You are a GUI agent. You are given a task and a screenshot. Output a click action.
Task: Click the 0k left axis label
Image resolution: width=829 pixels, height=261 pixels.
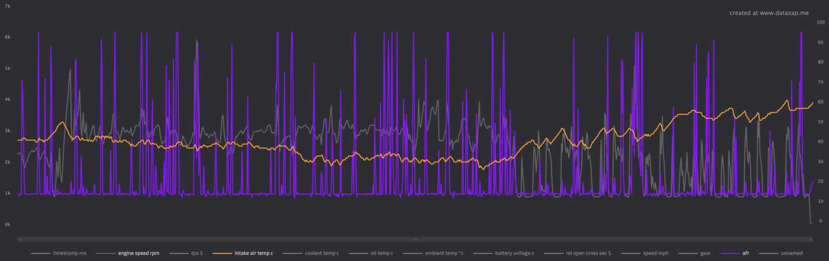click(7, 225)
